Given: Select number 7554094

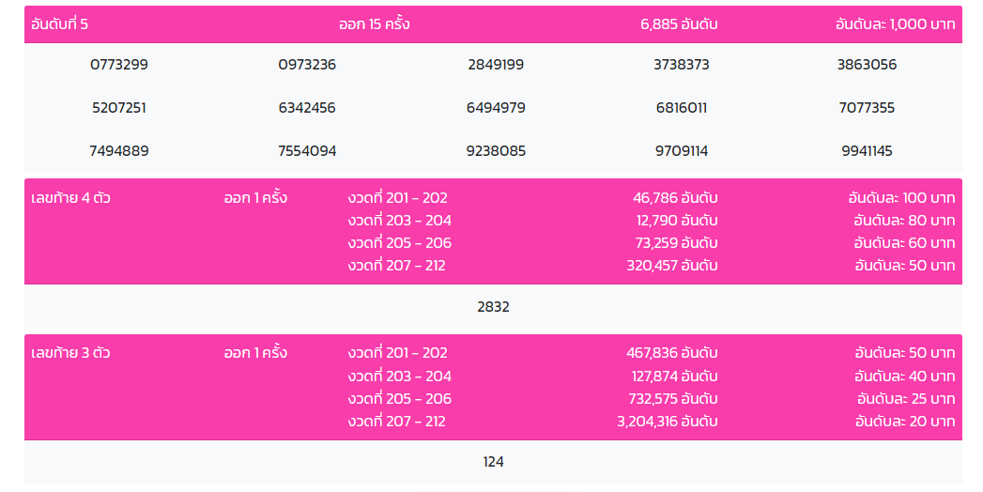Looking at the screenshot, I should [307, 151].
